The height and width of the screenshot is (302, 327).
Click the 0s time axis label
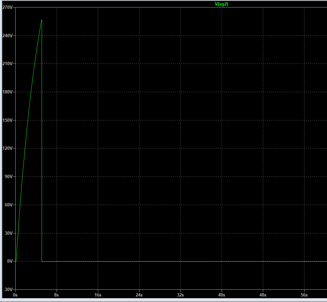point(15,294)
